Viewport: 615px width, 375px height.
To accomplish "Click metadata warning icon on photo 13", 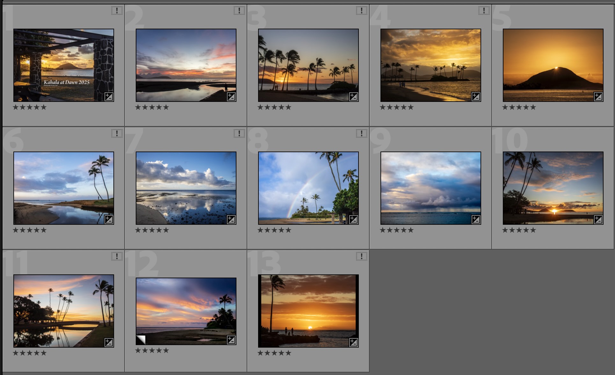I will pos(361,257).
